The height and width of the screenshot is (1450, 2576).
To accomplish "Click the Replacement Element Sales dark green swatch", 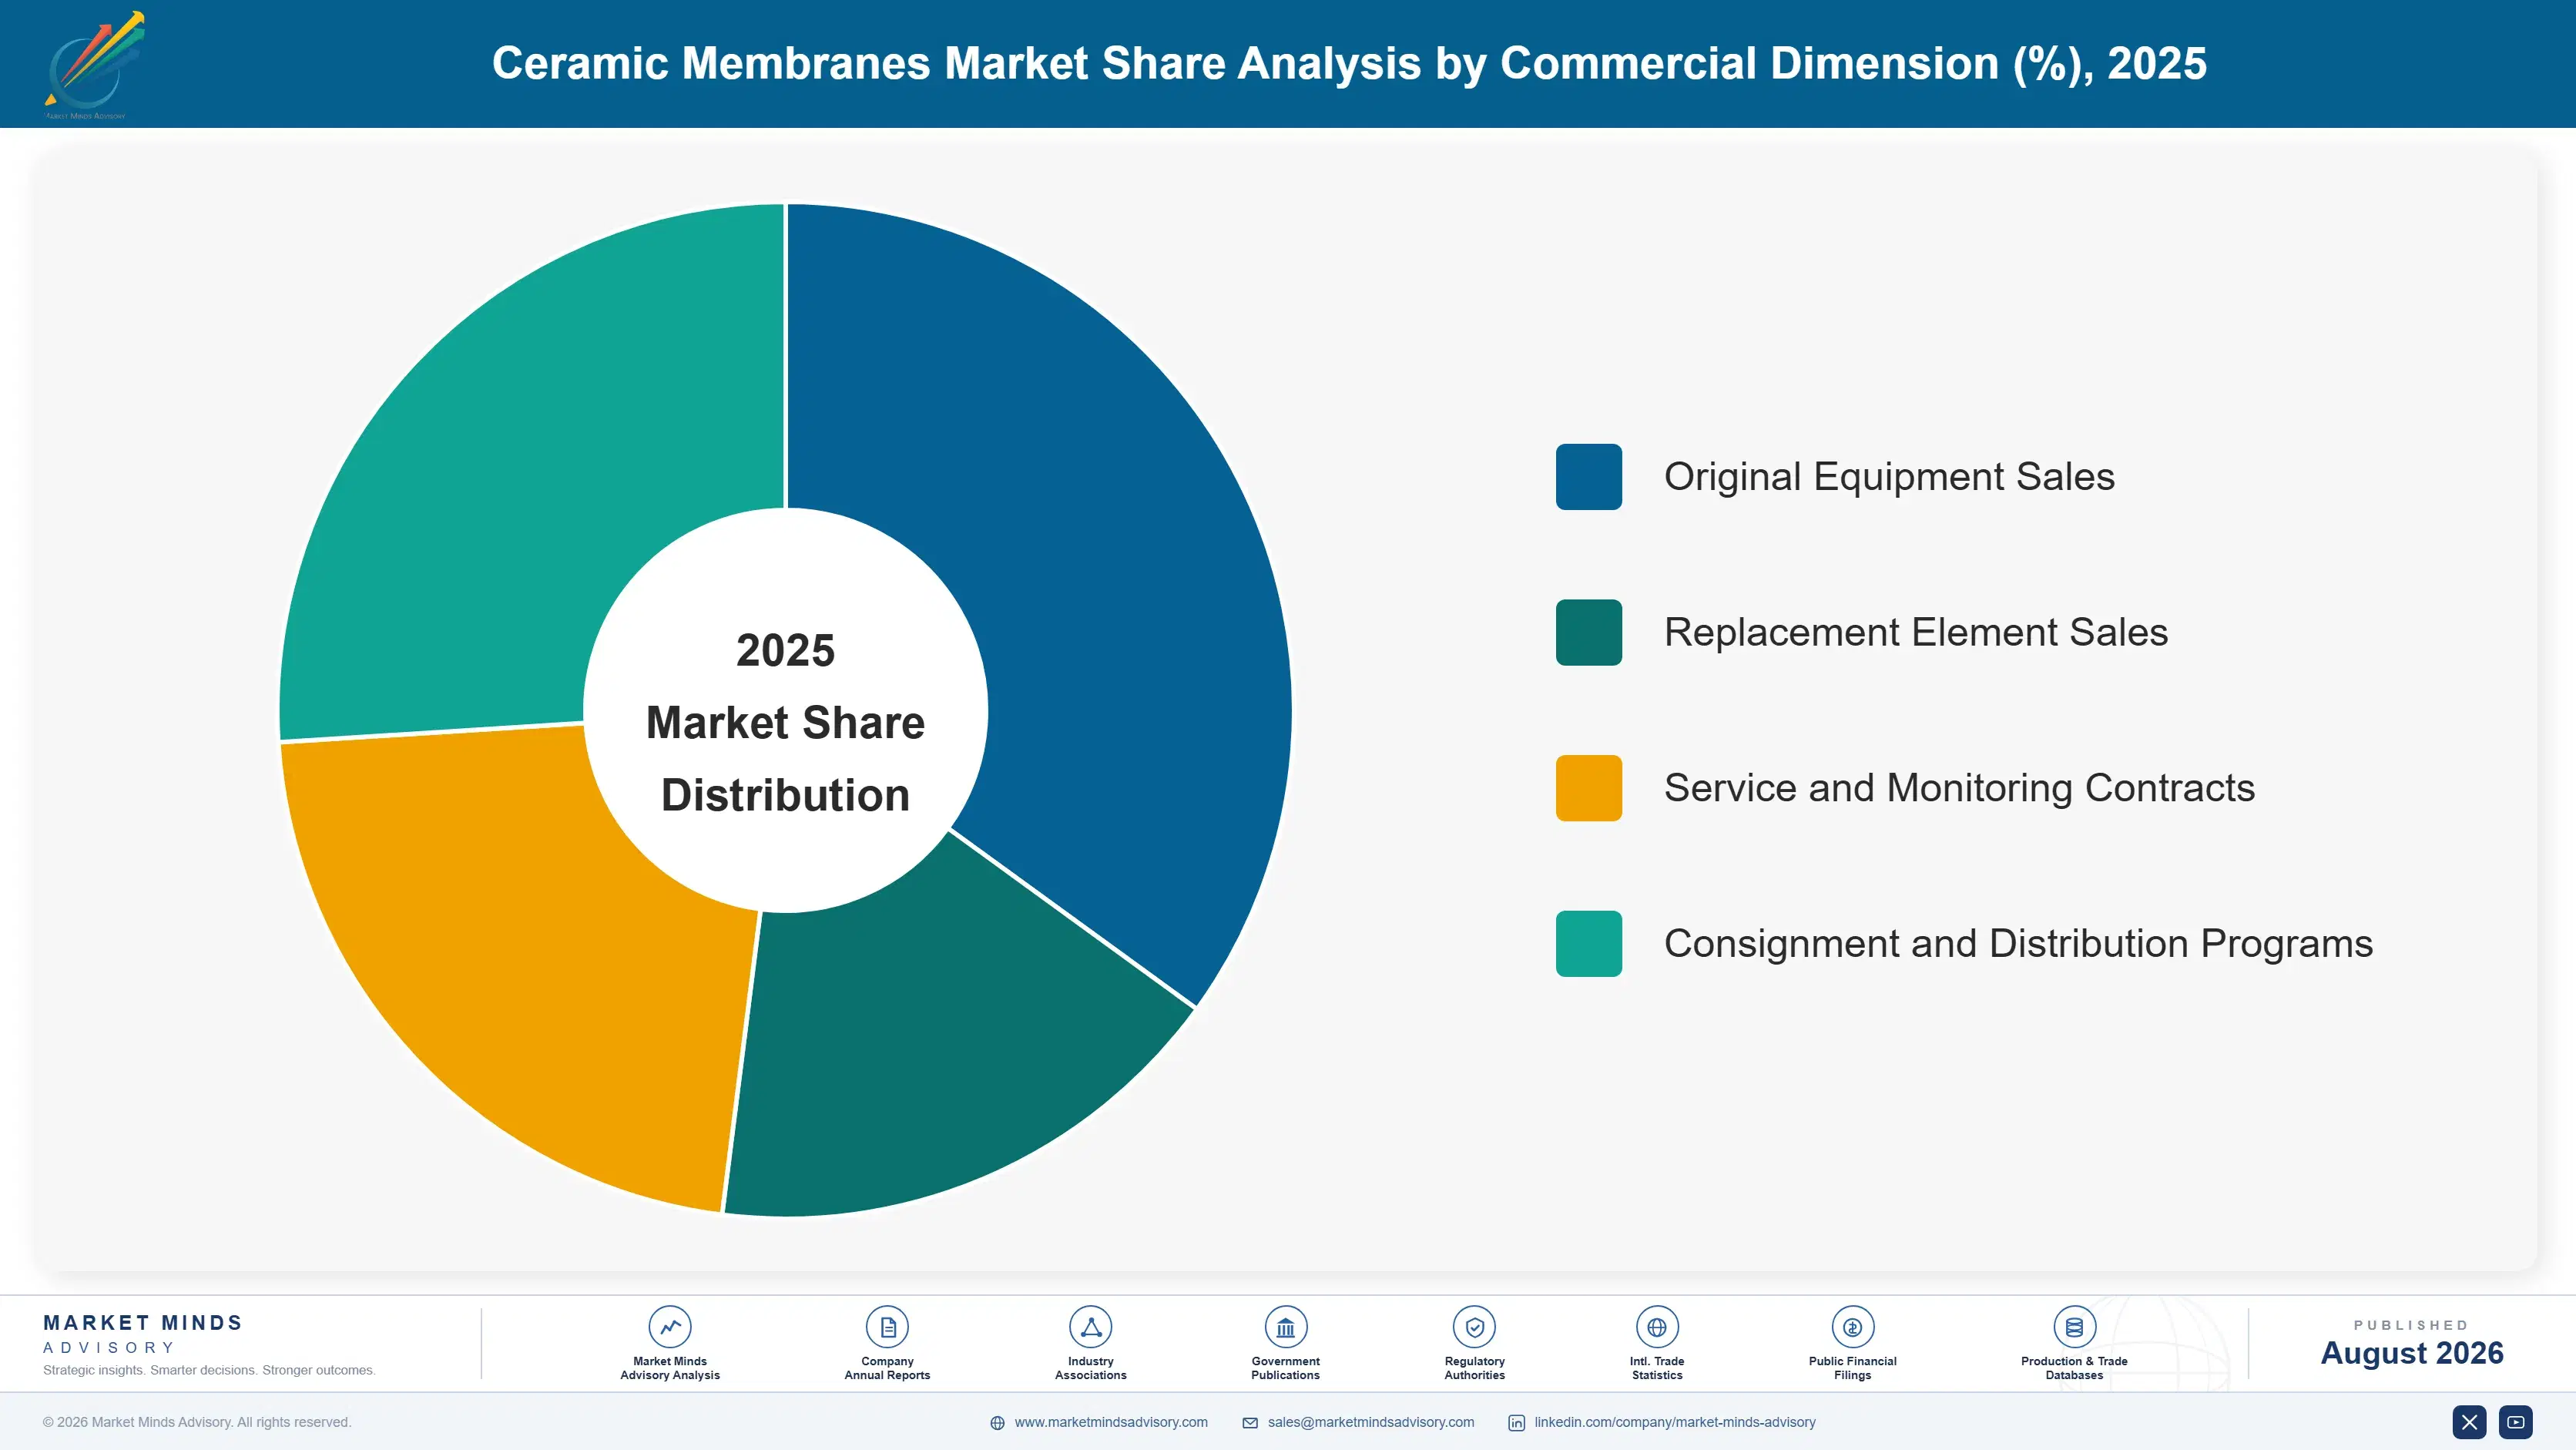I will [x=1589, y=632].
